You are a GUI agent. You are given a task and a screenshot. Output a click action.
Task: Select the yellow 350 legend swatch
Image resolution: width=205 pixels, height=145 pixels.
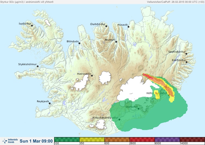click(92, 140)
